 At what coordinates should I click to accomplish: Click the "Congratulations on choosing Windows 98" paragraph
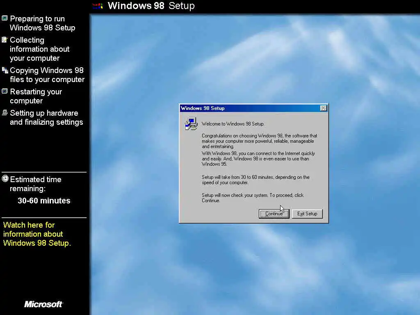[259, 141]
